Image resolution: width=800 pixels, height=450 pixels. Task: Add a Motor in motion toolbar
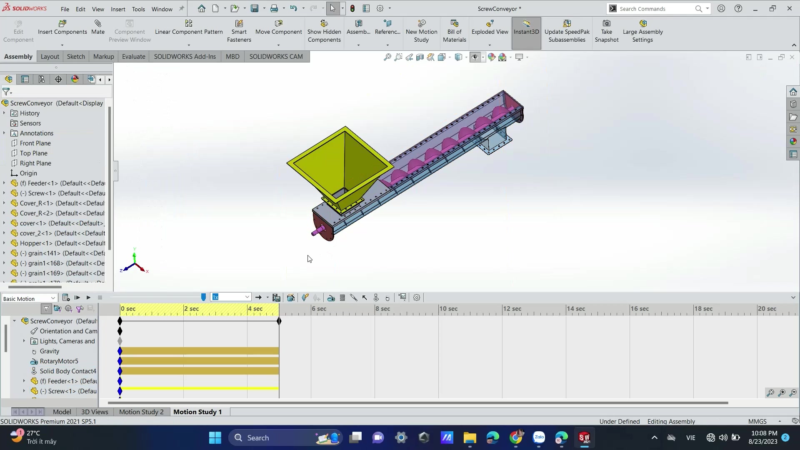[x=331, y=297]
